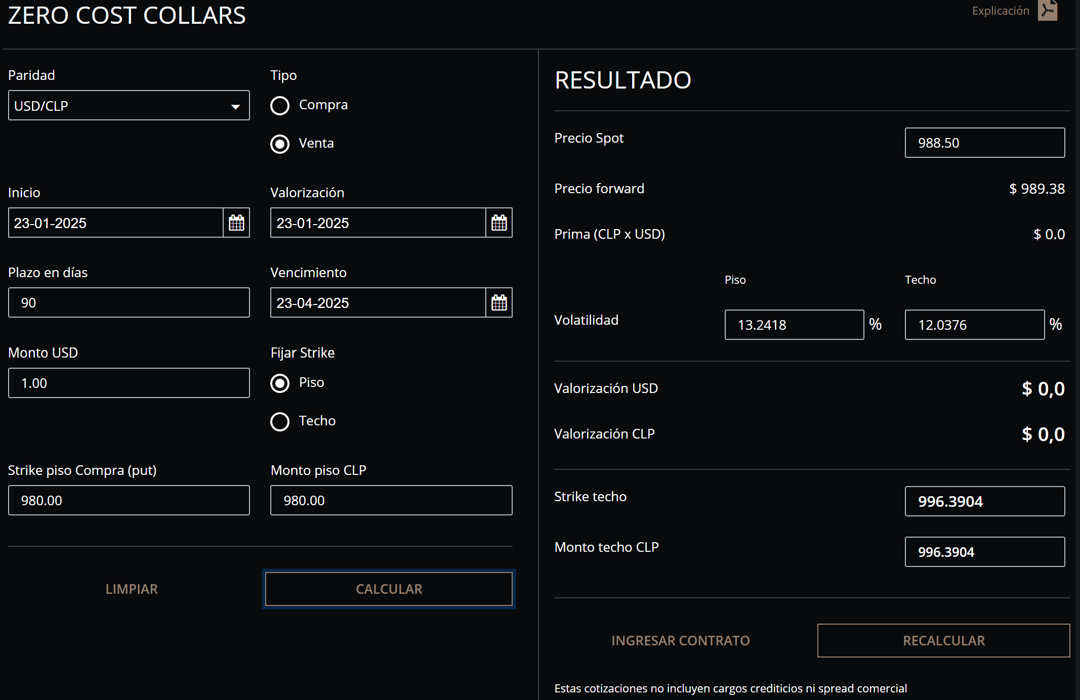
Task: Open the Valorización date calendar picker
Action: (499, 223)
